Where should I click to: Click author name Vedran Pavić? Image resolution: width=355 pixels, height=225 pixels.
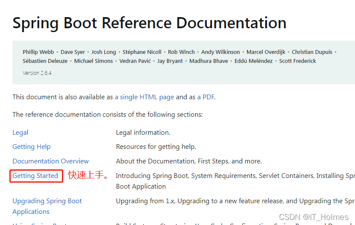[135, 61]
